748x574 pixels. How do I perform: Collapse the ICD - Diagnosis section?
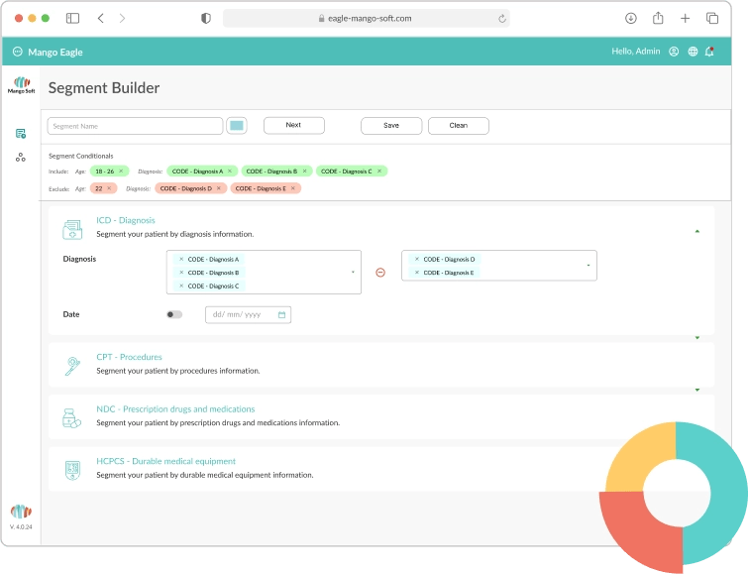point(696,231)
